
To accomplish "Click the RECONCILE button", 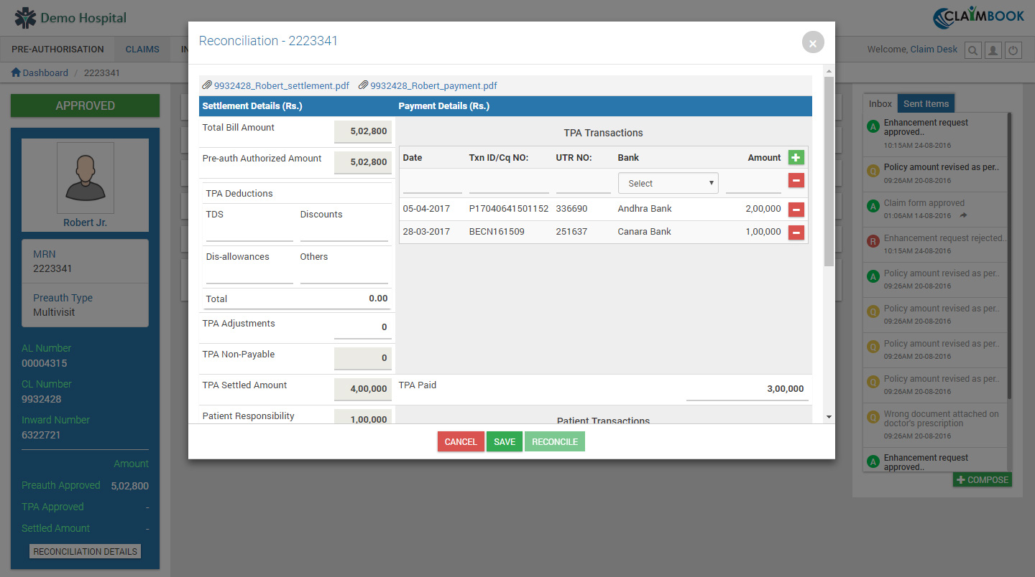I will pyautogui.click(x=554, y=441).
